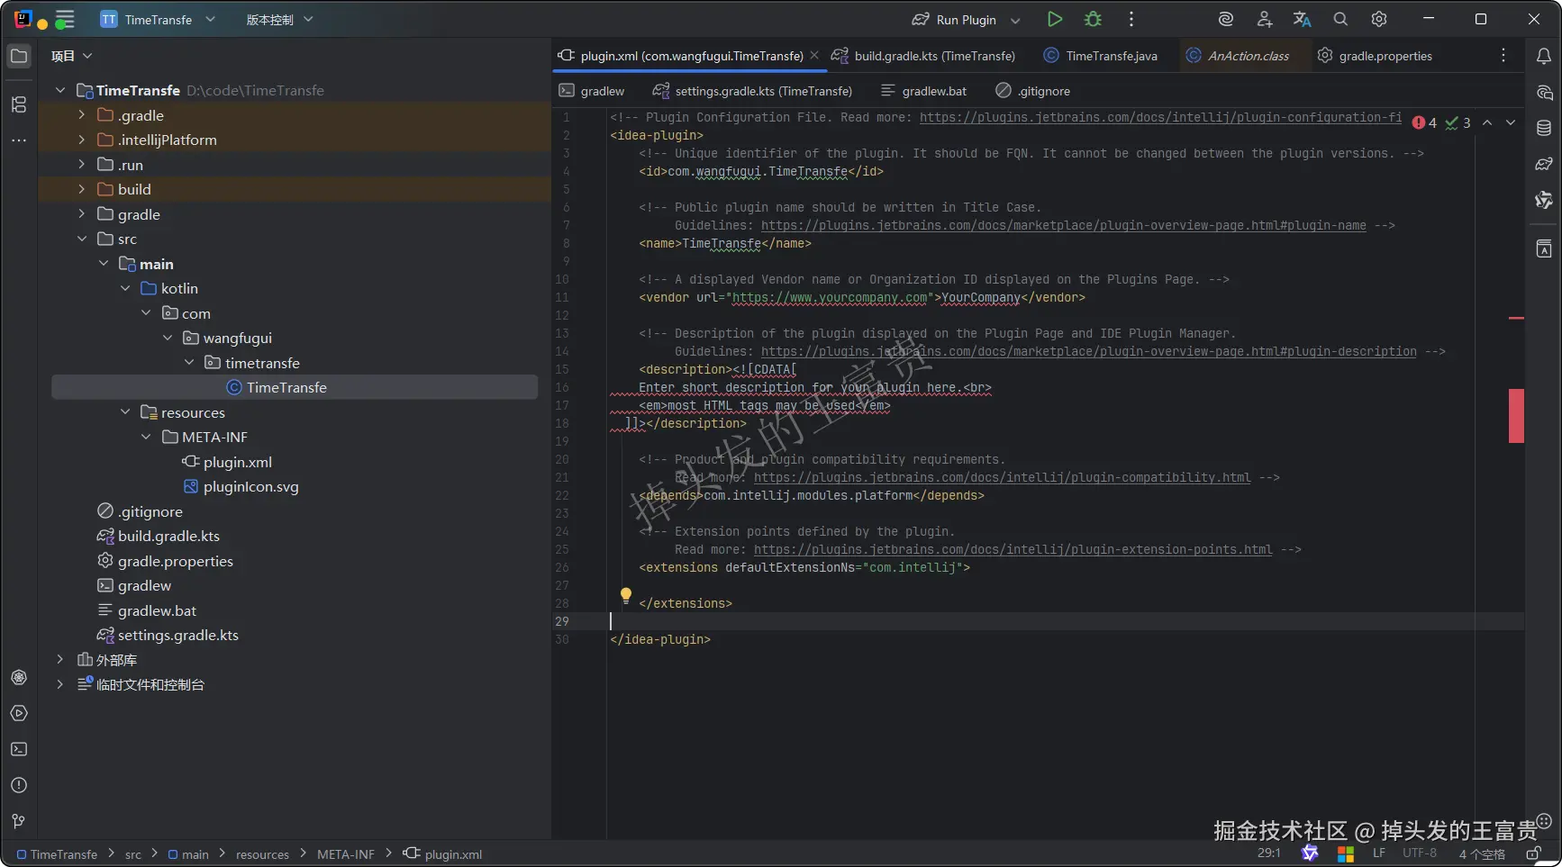Click the green Run button

pos(1054,19)
